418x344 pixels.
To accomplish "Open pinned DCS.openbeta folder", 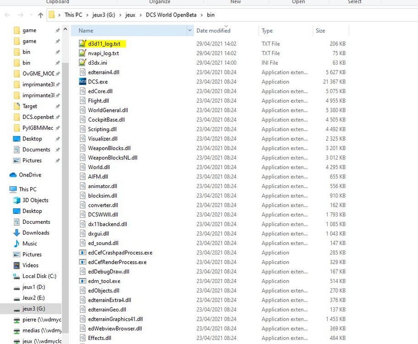I will 38,117.
